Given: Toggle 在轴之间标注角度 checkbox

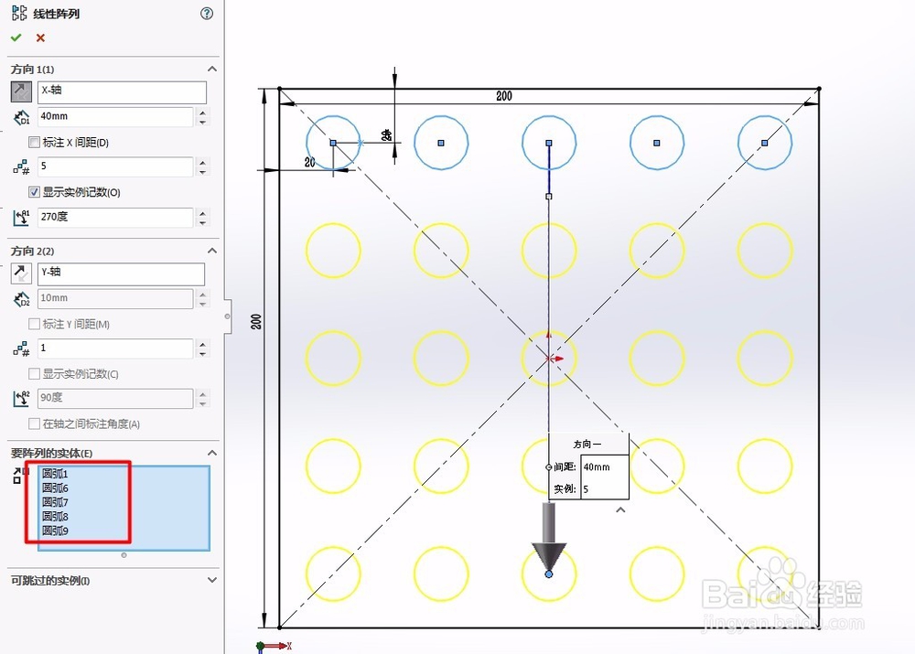Looking at the screenshot, I should pos(35,423).
